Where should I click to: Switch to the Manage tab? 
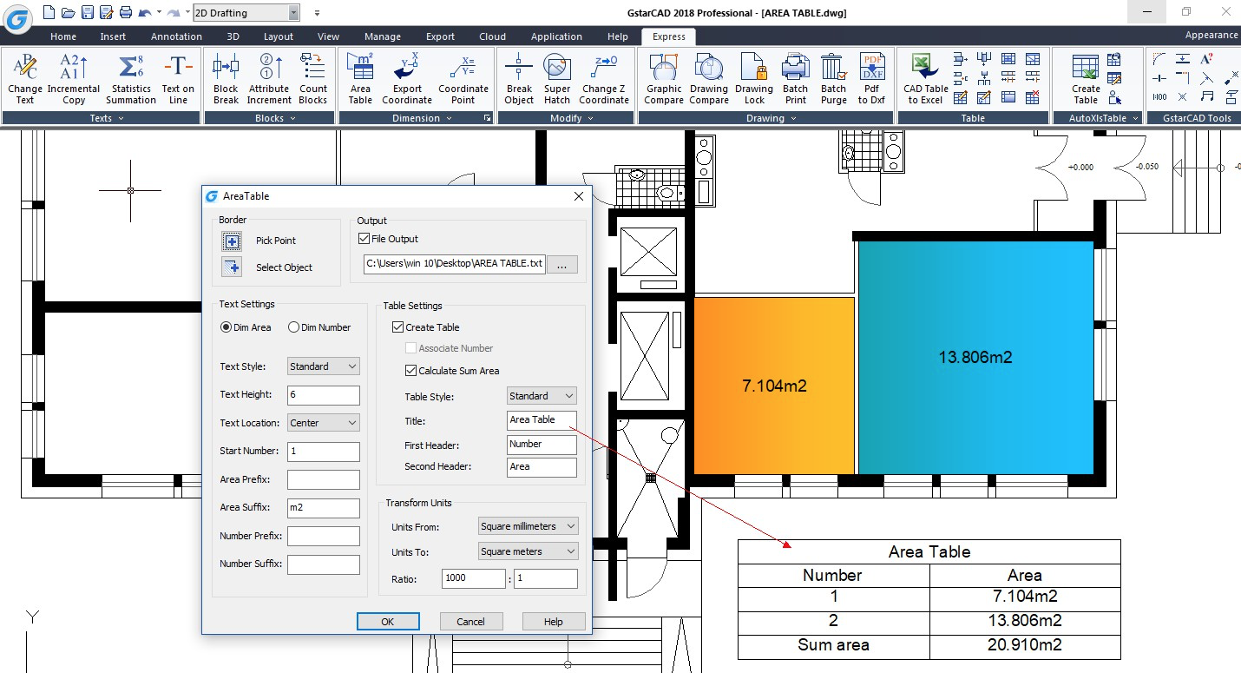[x=383, y=36]
